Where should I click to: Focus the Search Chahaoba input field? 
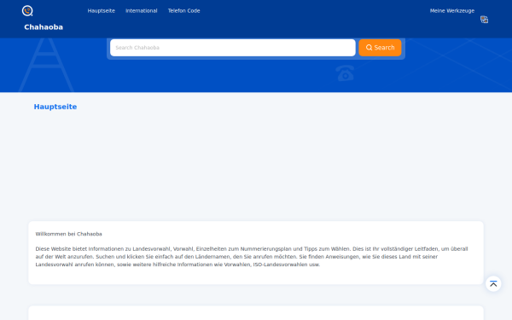232,48
